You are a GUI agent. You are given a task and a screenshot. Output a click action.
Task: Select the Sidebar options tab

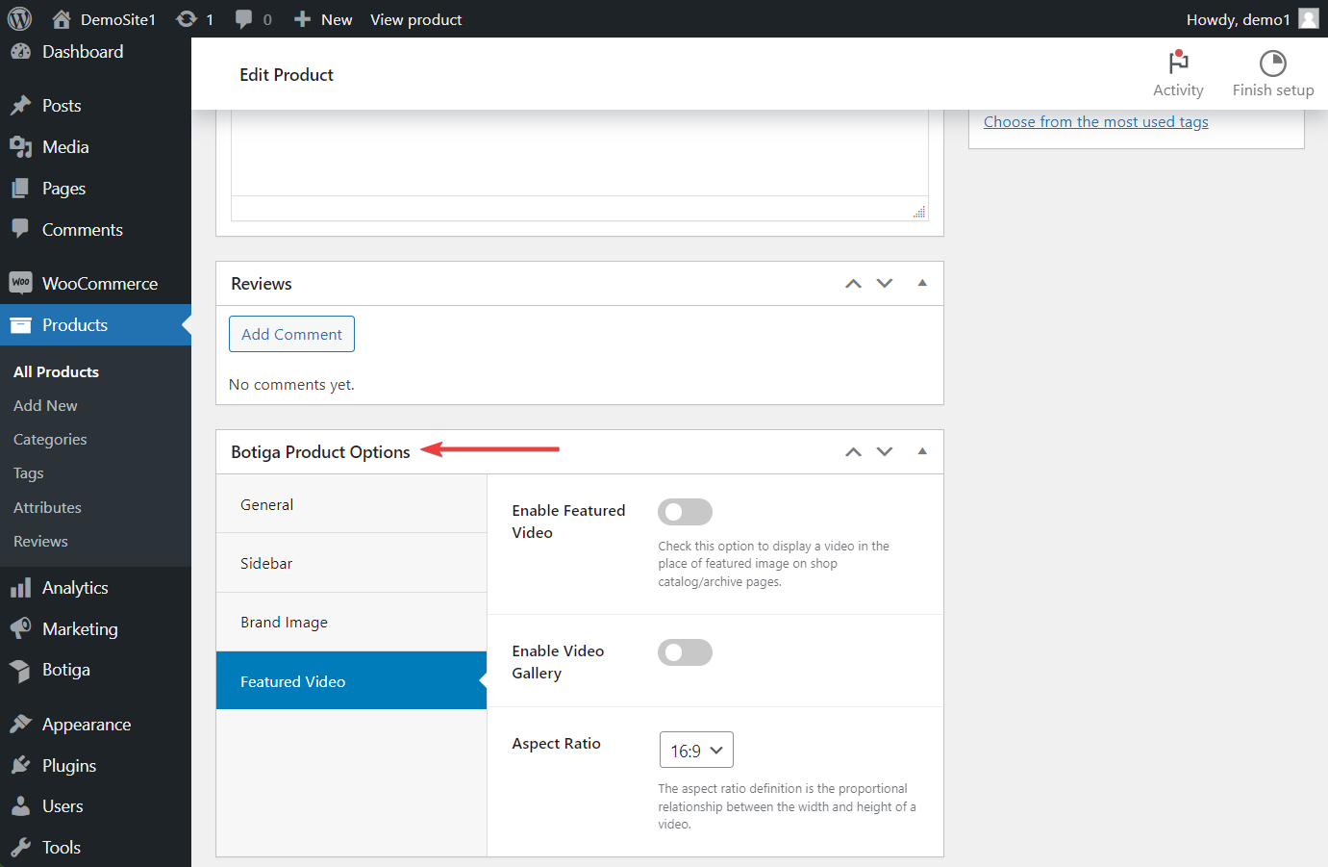pyautogui.click(x=351, y=563)
